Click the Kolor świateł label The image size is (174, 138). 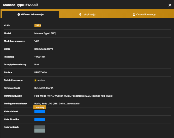point(11,111)
